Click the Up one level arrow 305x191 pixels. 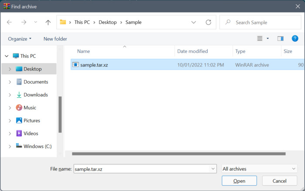click(48, 22)
